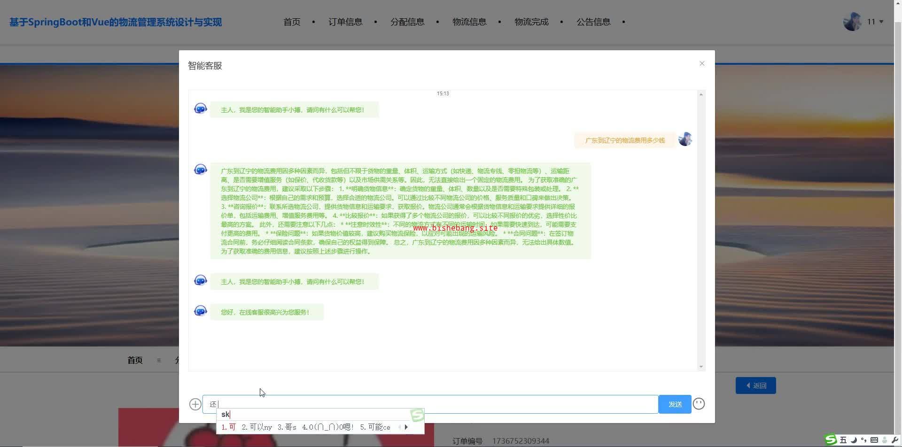Click the order number 1736752309344
The image size is (902, 447).
[521, 441]
